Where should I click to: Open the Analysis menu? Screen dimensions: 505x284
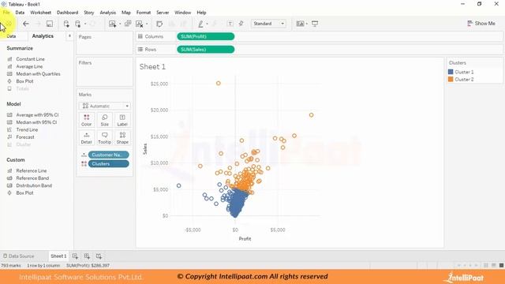[x=107, y=13]
